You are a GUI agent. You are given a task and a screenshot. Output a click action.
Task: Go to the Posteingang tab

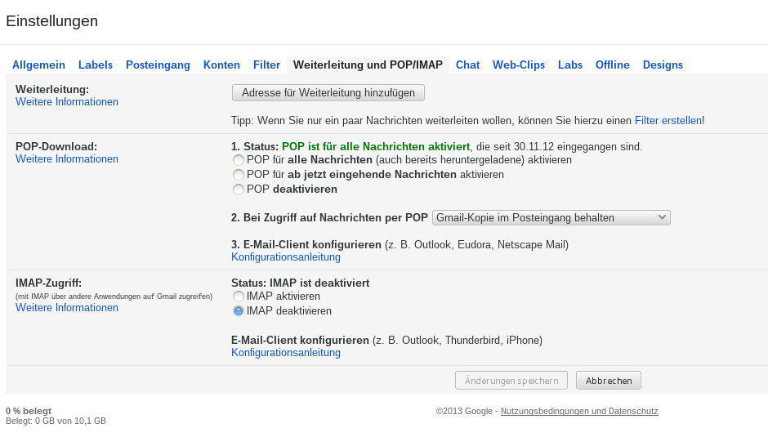coord(158,65)
